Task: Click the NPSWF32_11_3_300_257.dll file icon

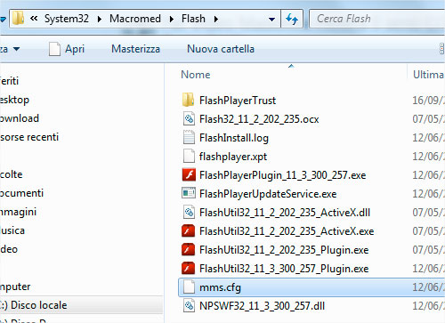Action: [x=189, y=306]
